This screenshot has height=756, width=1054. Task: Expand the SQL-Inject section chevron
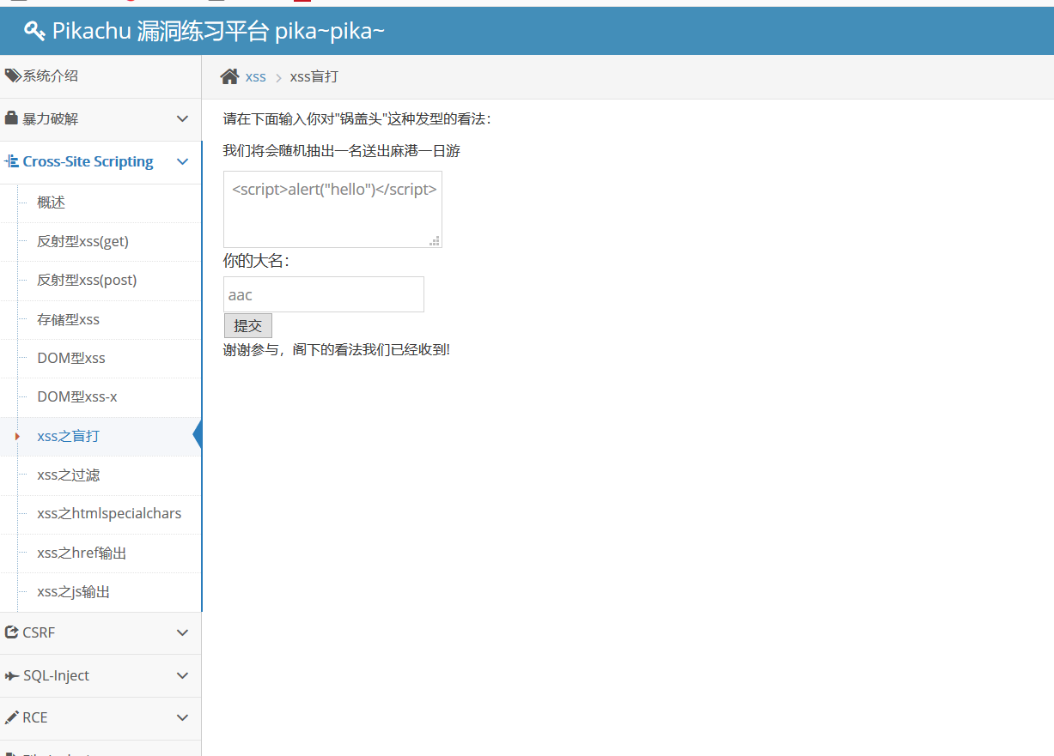click(182, 675)
